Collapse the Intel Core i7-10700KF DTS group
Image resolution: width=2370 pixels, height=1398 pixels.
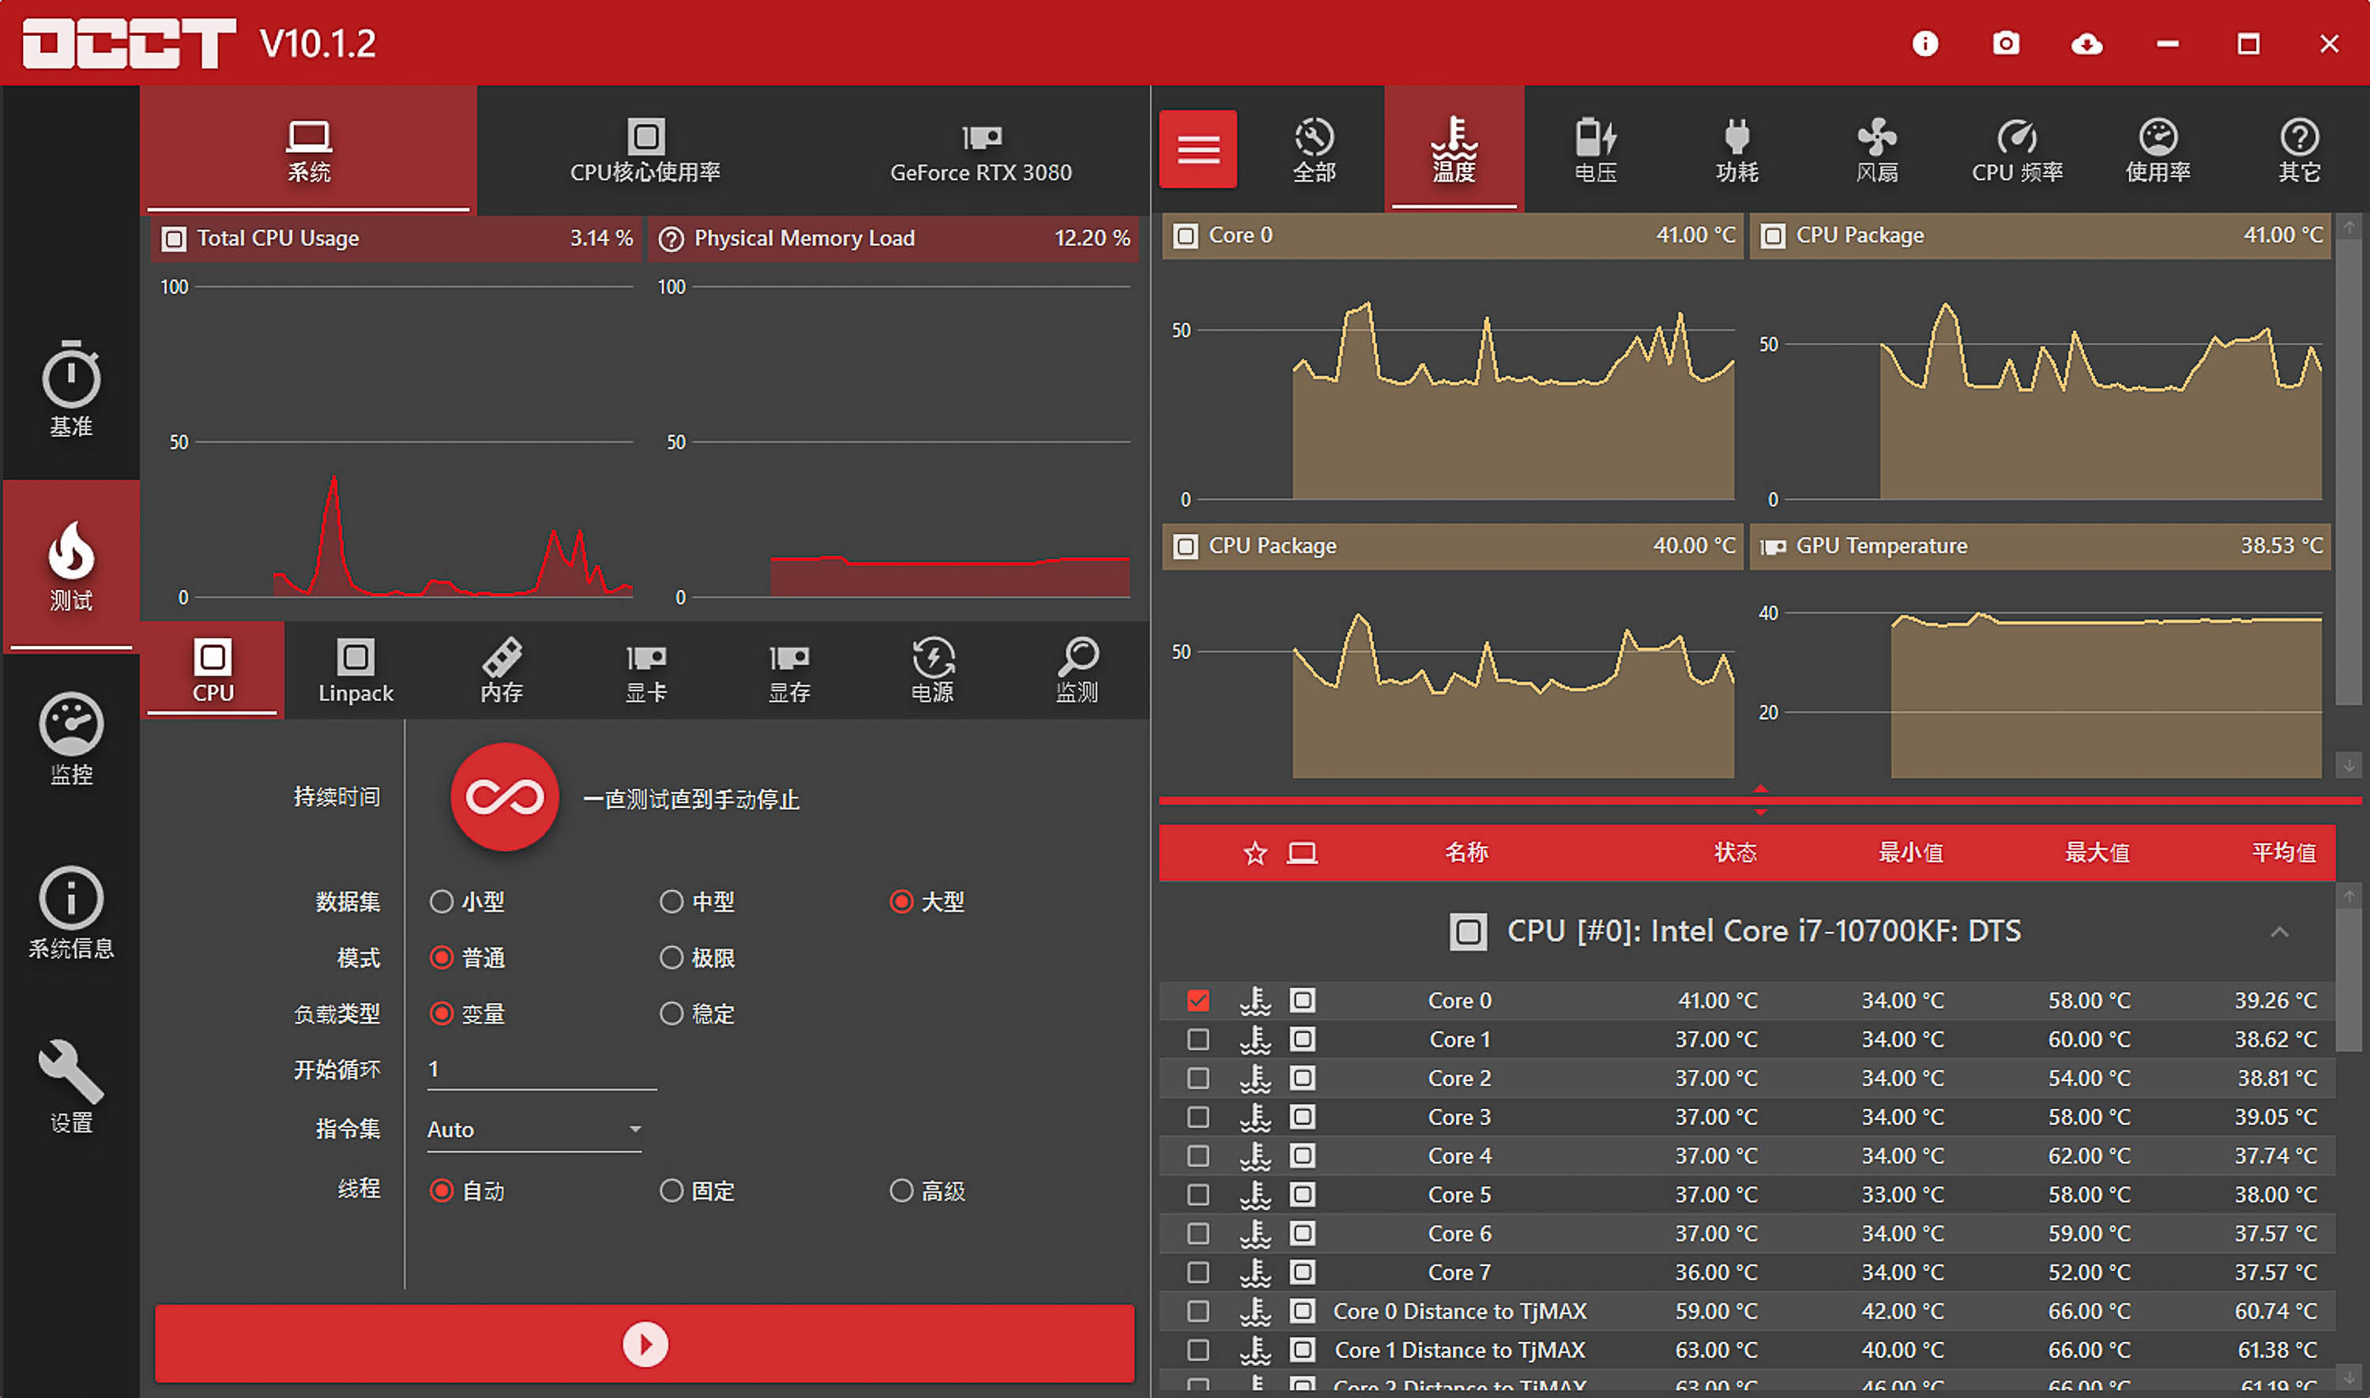pos(2278,932)
